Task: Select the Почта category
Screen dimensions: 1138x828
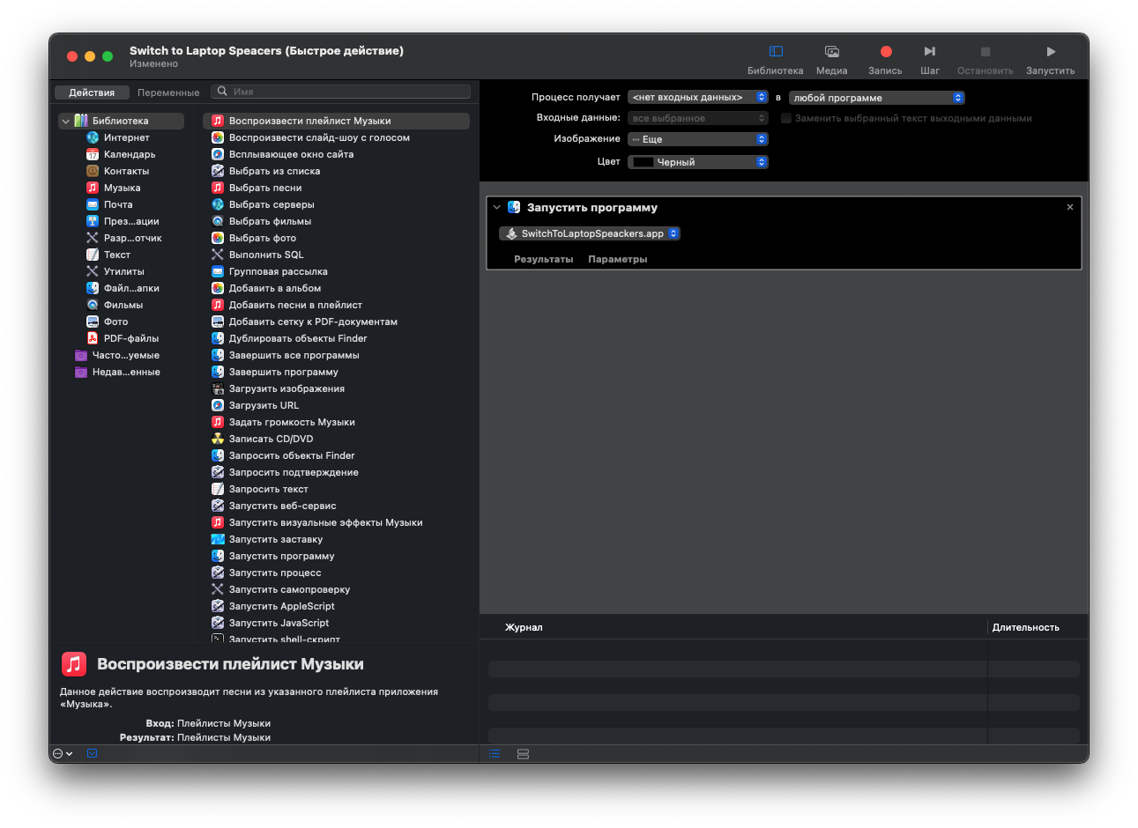Action: coord(118,204)
